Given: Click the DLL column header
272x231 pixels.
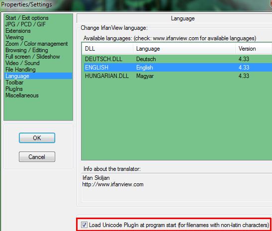Looking at the screenshot, I should tap(107, 49).
